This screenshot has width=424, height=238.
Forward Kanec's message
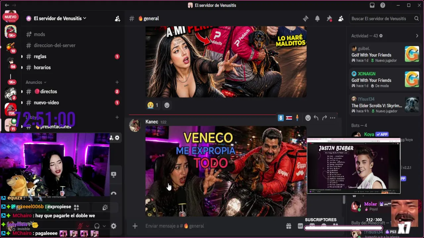coord(324,118)
